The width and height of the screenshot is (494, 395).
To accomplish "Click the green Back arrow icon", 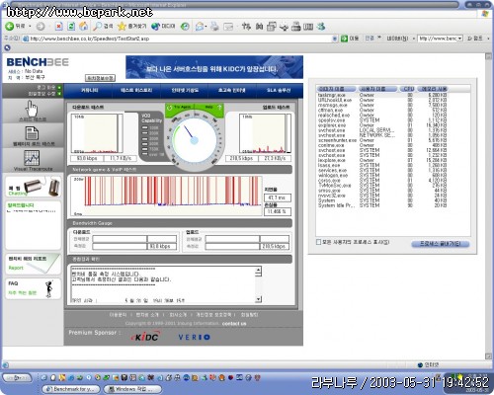I will (x=10, y=26).
